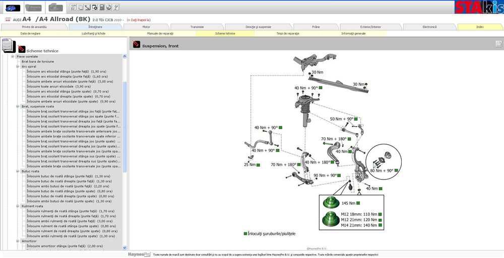Open the blue car vehicle module
Image resolution: width=504 pixels, height=258 pixels.
tap(13, 8)
